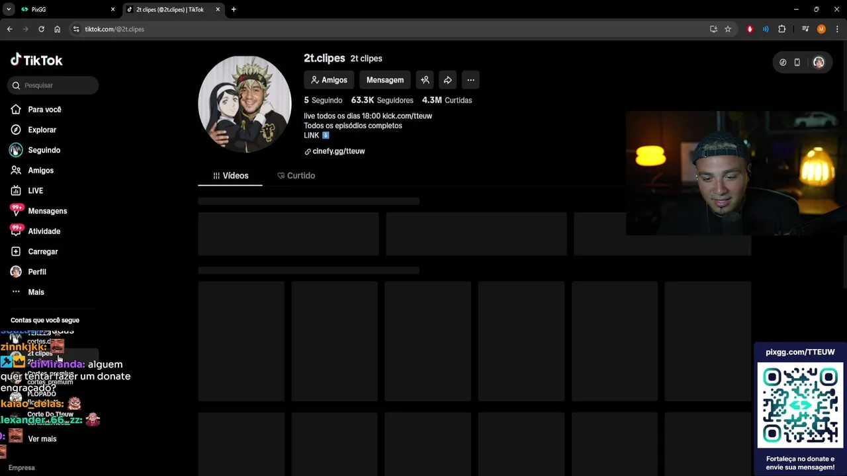Expand followed accounts with Ver mais
Image resolution: width=847 pixels, height=476 pixels.
(42, 439)
